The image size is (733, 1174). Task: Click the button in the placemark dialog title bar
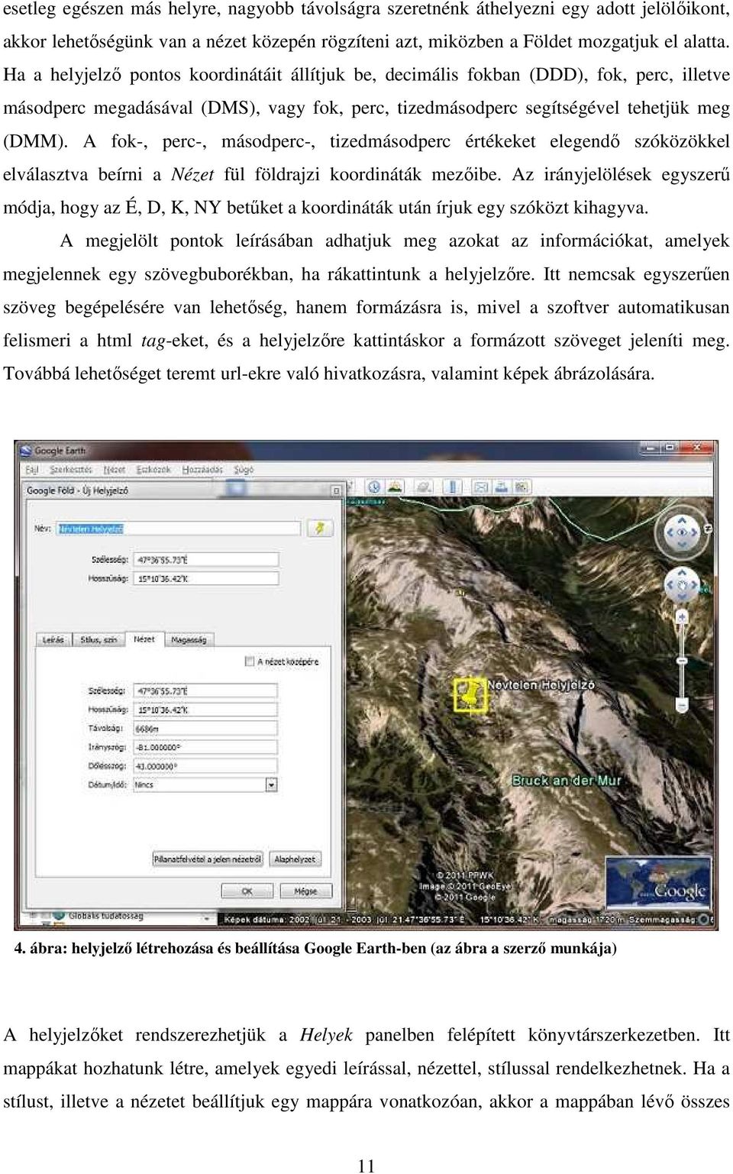336,490
